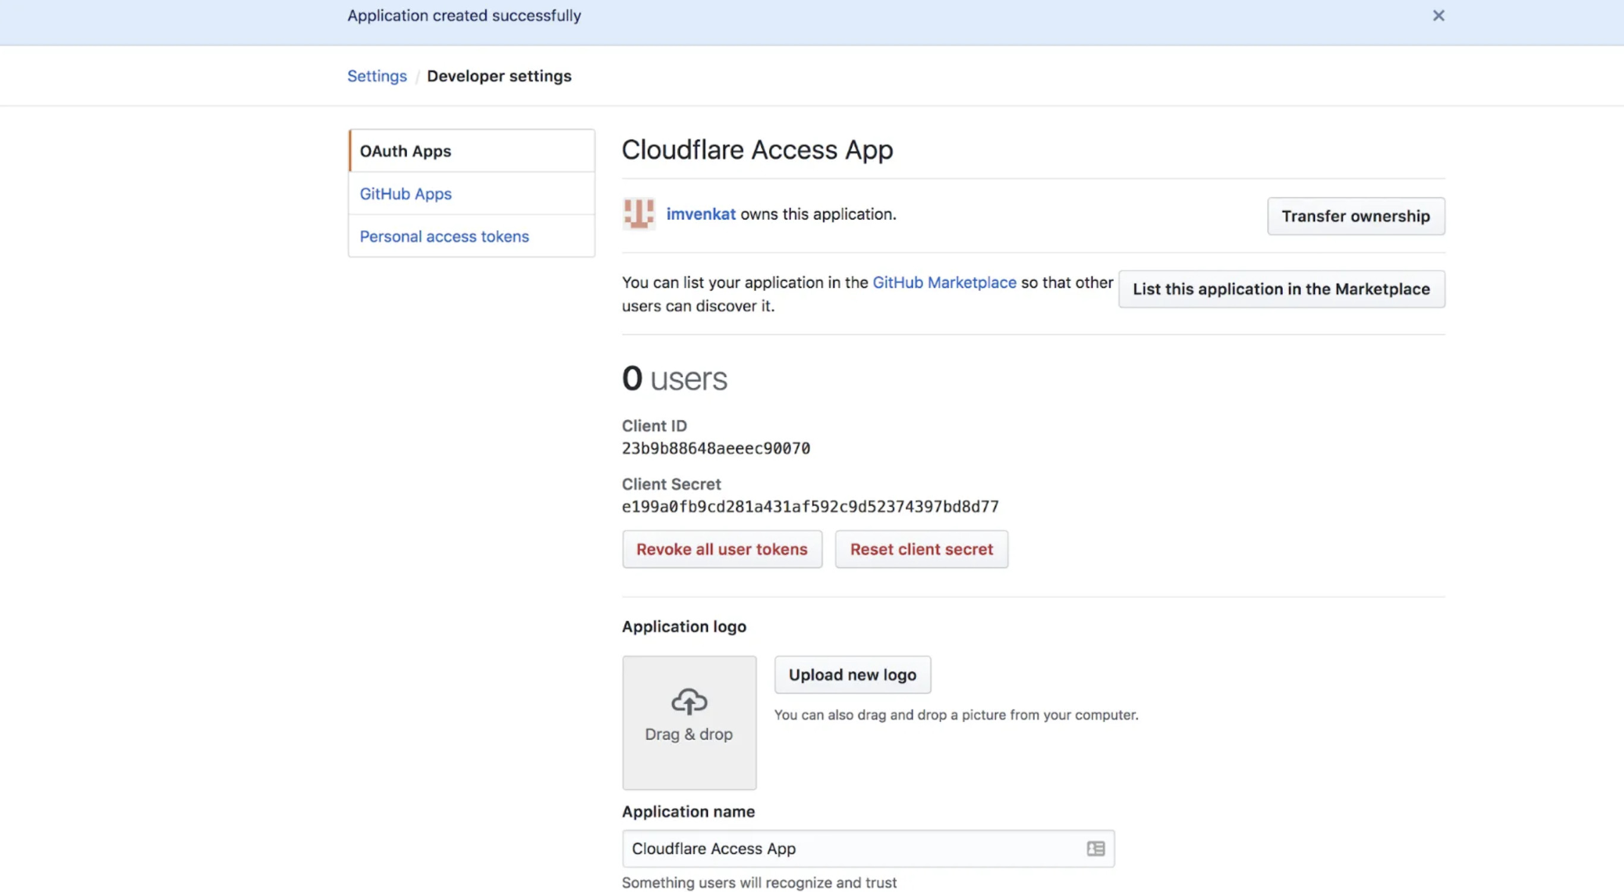
Task: Click the Client Secret label
Action: pos(671,485)
